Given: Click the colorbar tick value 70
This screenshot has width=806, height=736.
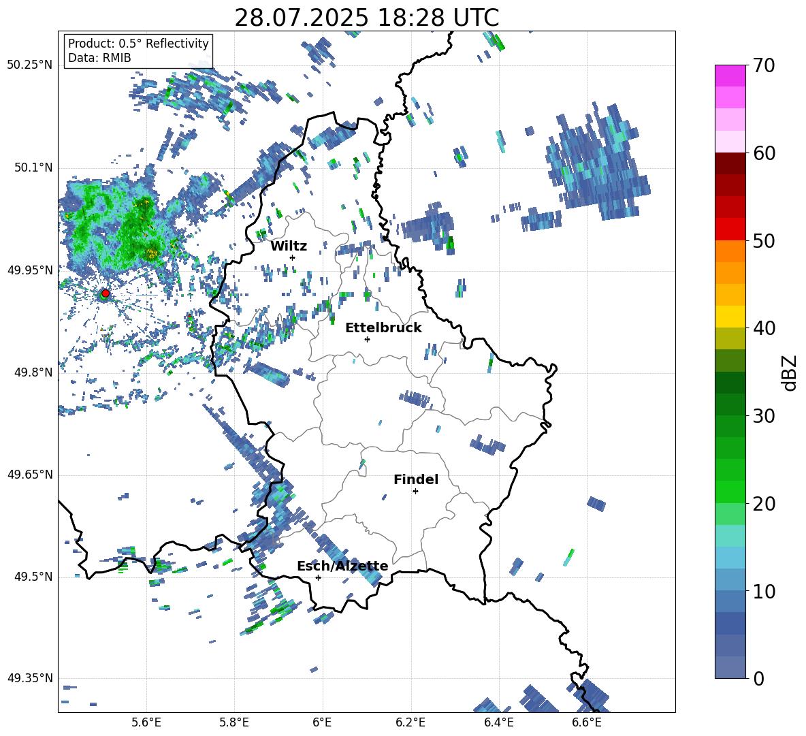Looking at the screenshot, I should tap(764, 66).
